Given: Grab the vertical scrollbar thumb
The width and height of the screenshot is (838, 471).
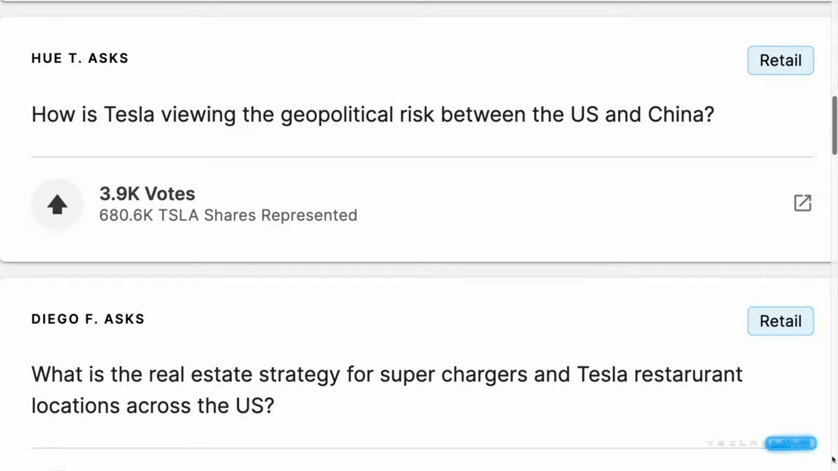Looking at the screenshot, I should (835, 126).
